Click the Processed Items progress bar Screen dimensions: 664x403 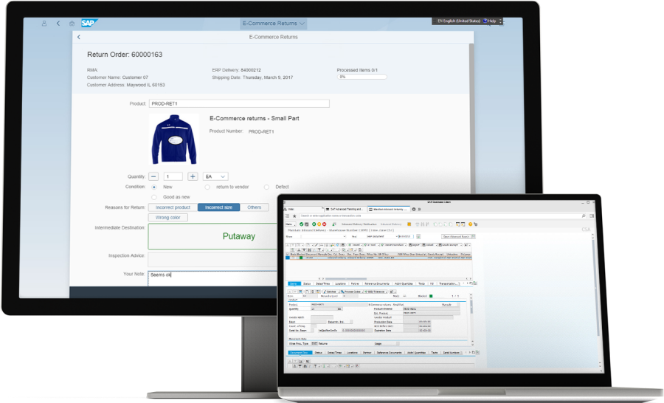click(362, 77)
